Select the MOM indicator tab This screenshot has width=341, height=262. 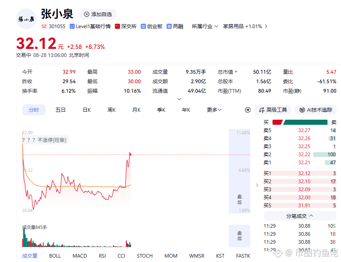(x=171, y=256)
